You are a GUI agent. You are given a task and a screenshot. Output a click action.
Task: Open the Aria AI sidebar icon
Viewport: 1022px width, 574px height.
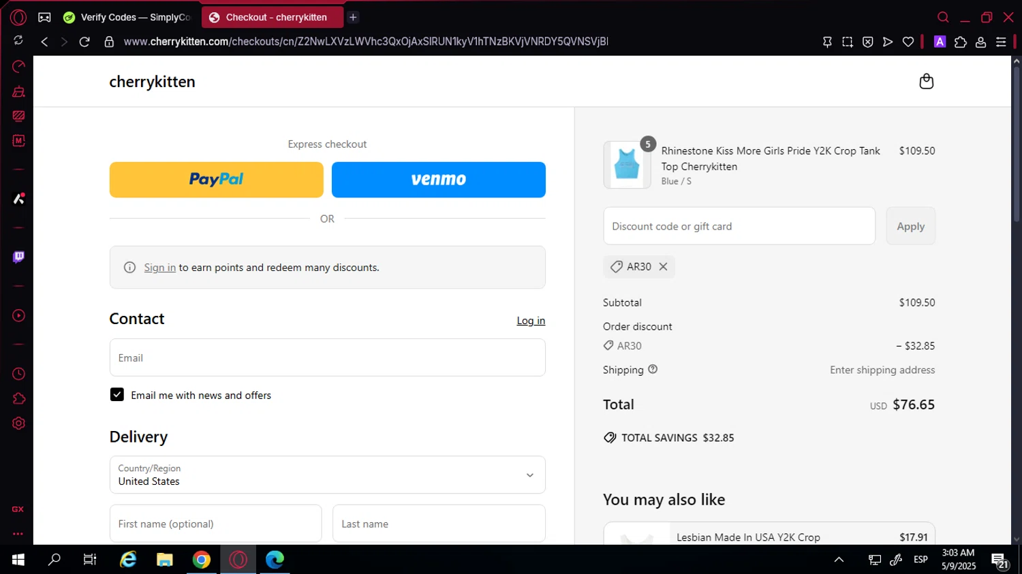[x=18, y=199]
